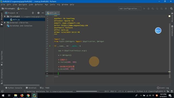Image resolution: width=174 pixels, height=98 pixels.
Task: Open the Run menu
Action: 46,5
